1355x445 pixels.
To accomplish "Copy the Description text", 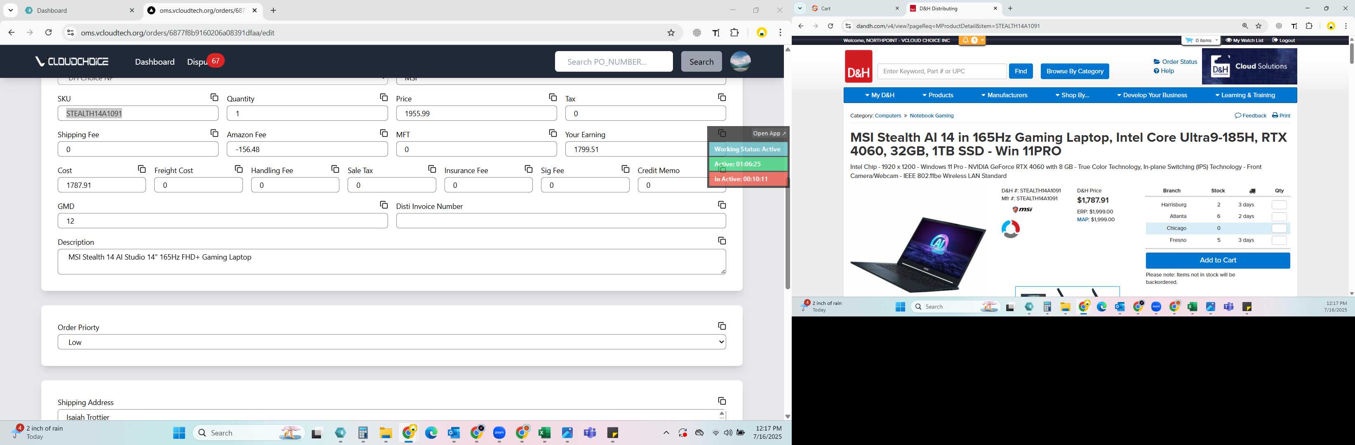I will (x=722, y=241).
